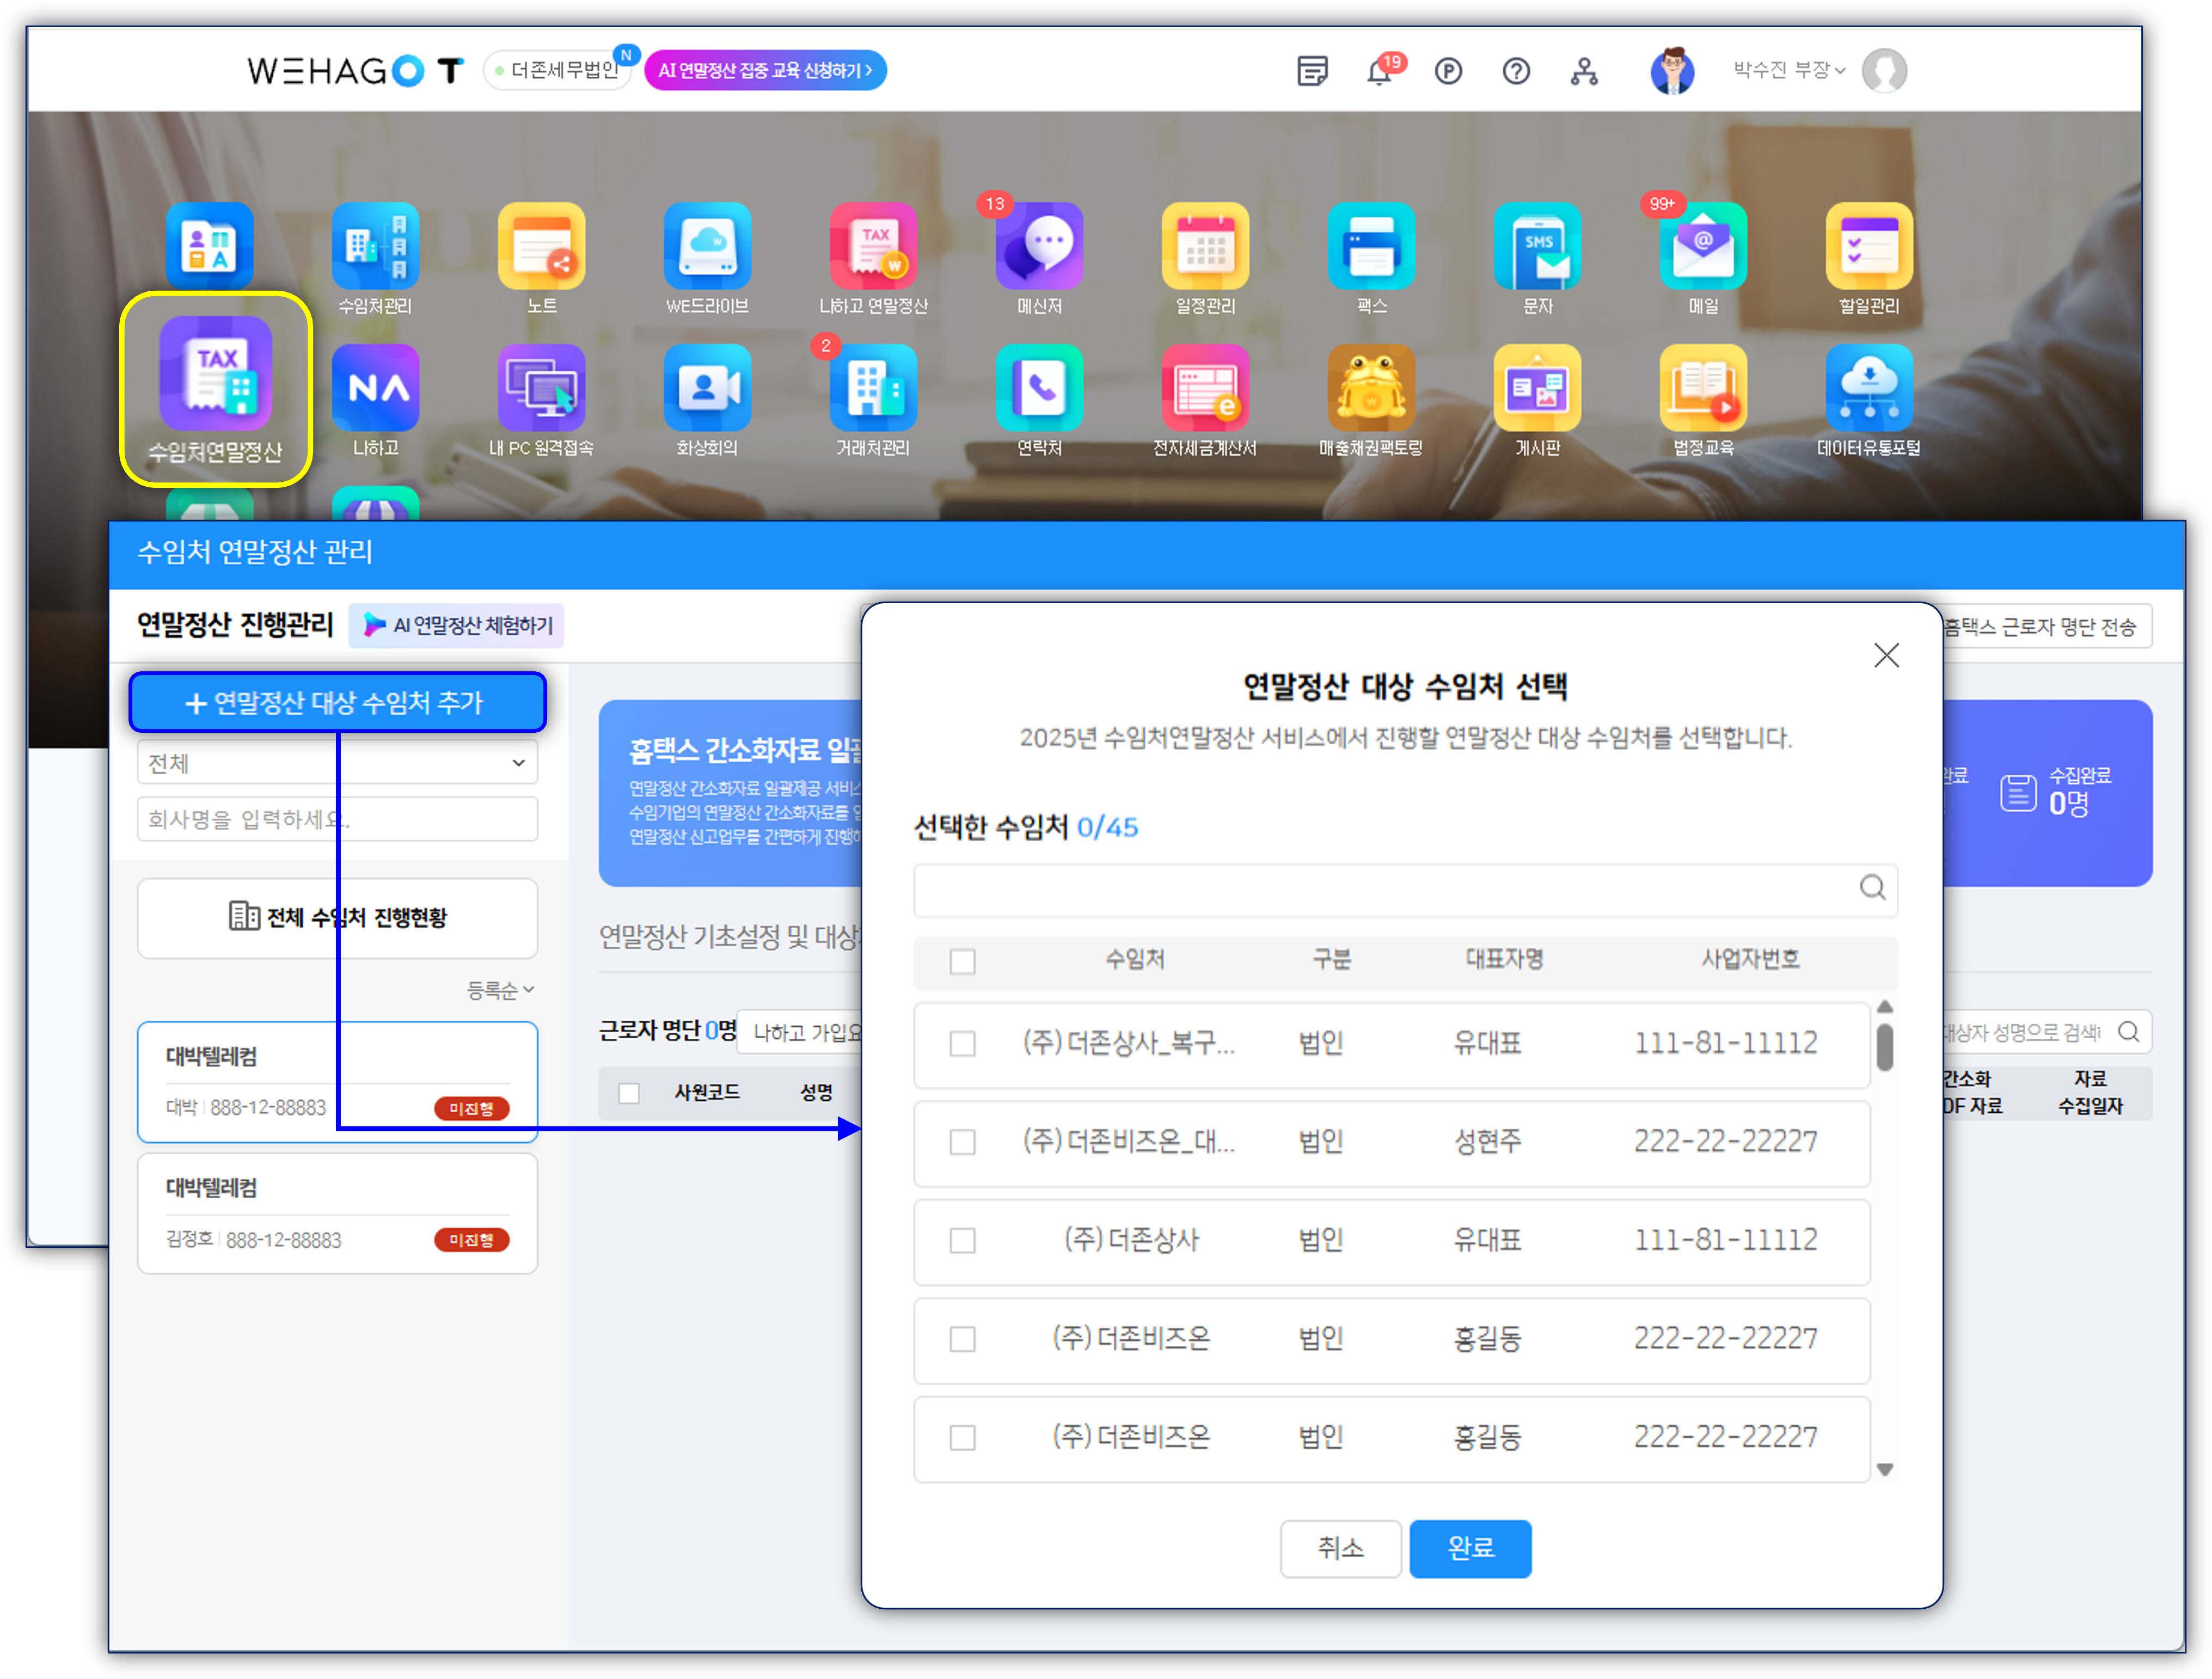Open the 노트 app icon
2212x1679 pixels.
541,246
